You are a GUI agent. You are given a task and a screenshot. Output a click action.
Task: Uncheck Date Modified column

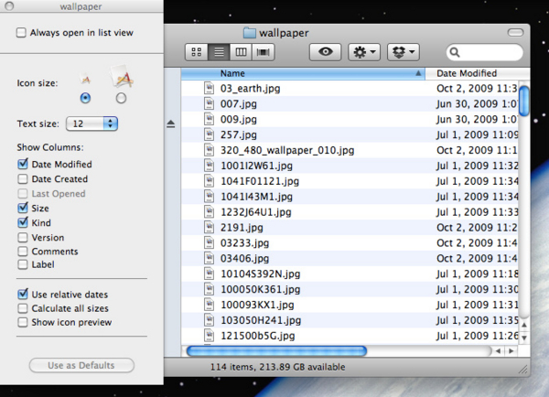point(23,164)
